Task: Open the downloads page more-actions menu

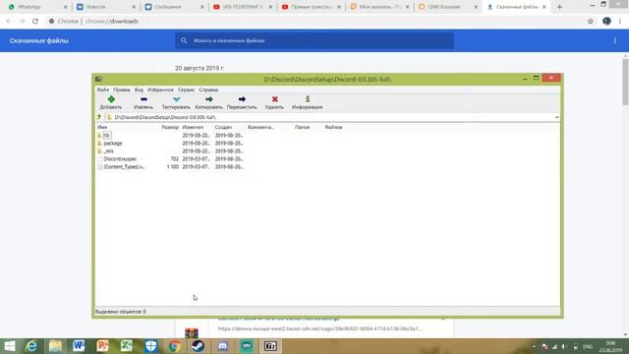Action: [x=615, y=40]
